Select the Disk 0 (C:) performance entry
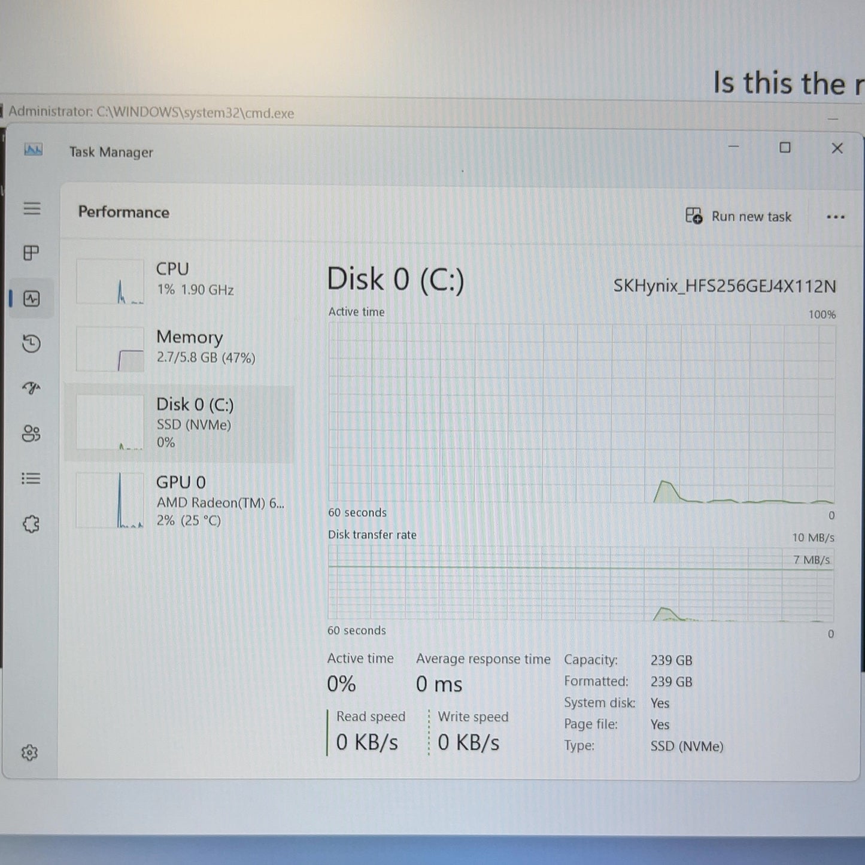 (179, 423)
